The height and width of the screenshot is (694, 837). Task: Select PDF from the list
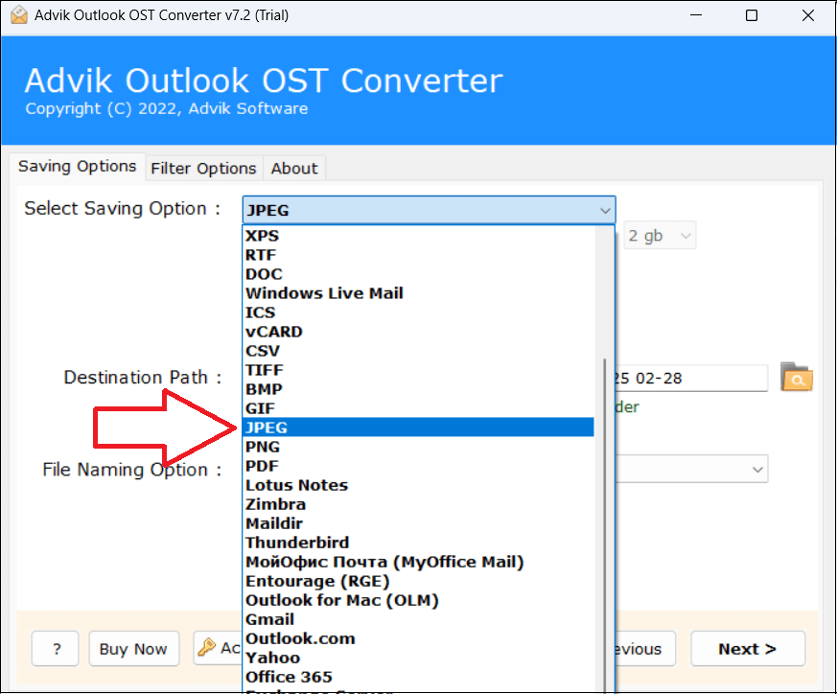click(x=418, y=466)
